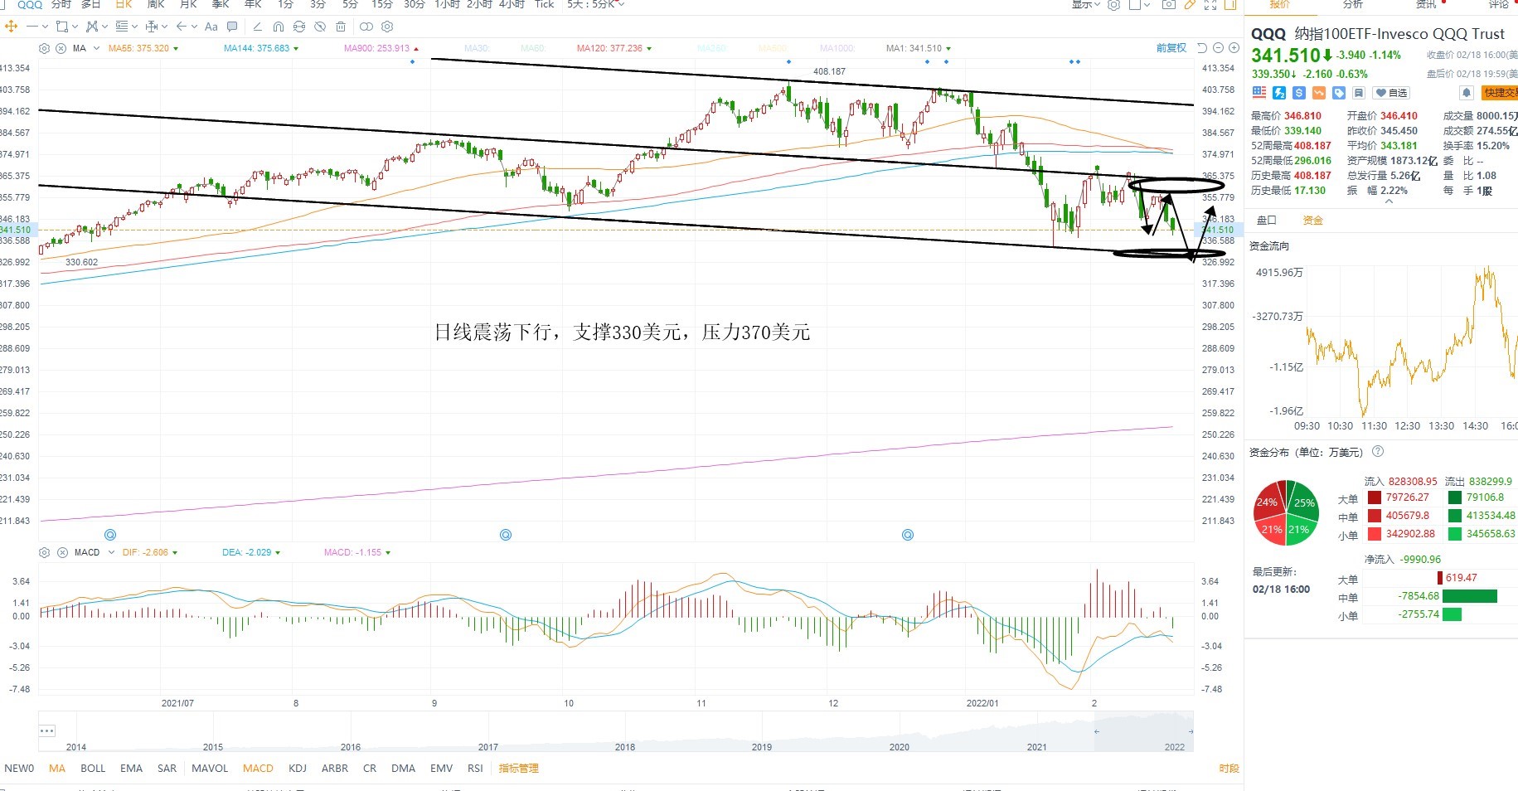Viewport: 1518px width, 791px height.
Task: Toggle the magnet snap tool
Action: (279, 27)
